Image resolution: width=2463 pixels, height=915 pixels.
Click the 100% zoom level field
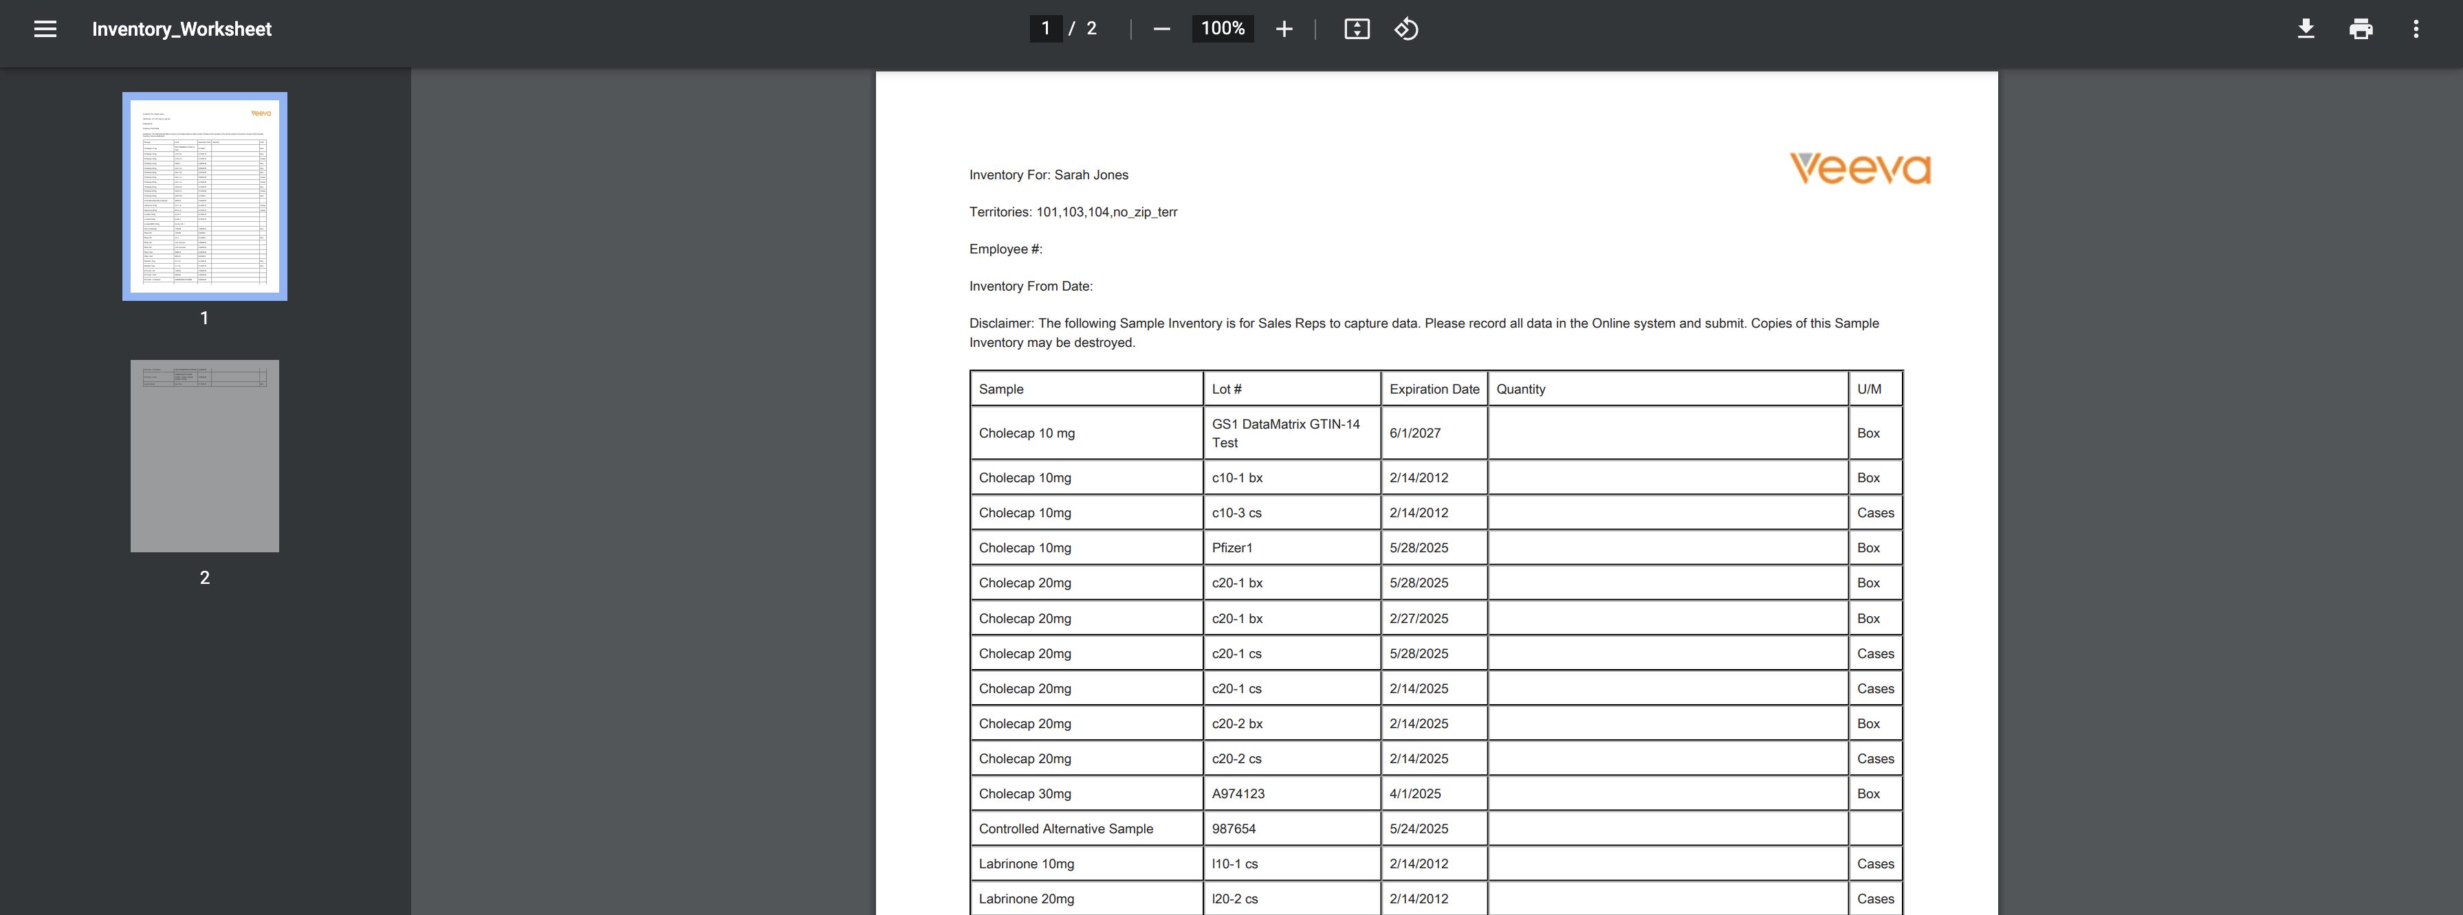1222,29
